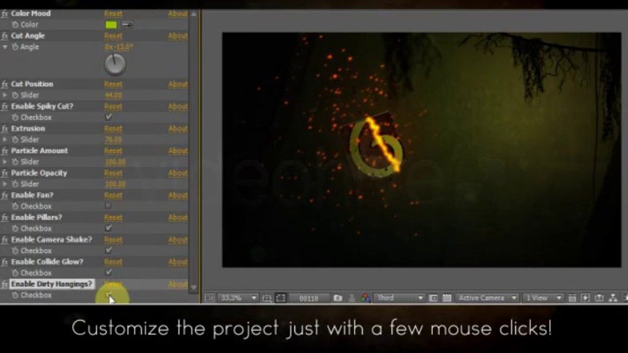Toggle the Enable Dirty Hangings? checkbox
Viewport: 628px width, 353px height.
[109, 295]
